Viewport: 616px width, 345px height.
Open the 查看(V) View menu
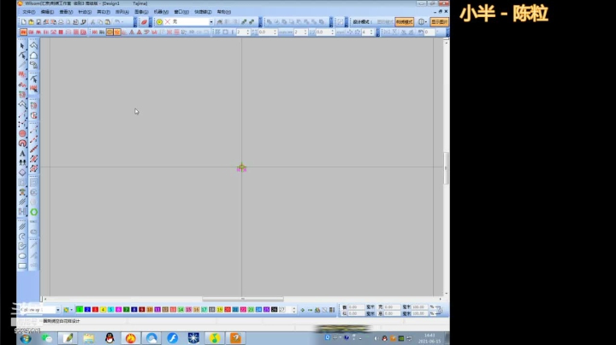click(x=66, y=12)
